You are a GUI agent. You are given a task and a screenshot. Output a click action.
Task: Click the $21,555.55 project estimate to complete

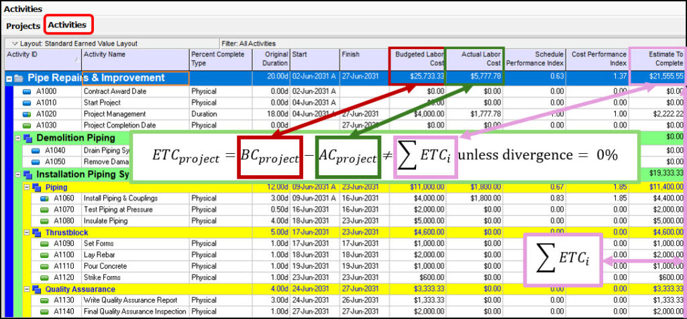[x=666, y=77]
